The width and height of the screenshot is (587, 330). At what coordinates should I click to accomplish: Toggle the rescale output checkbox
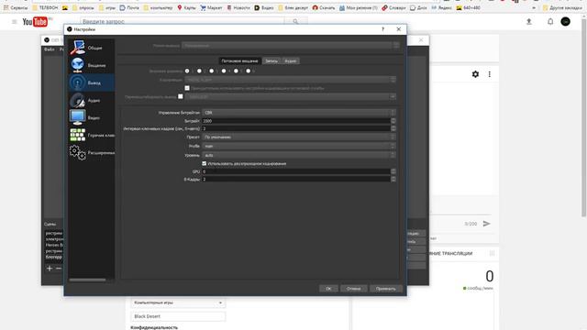tap(181, 96)
